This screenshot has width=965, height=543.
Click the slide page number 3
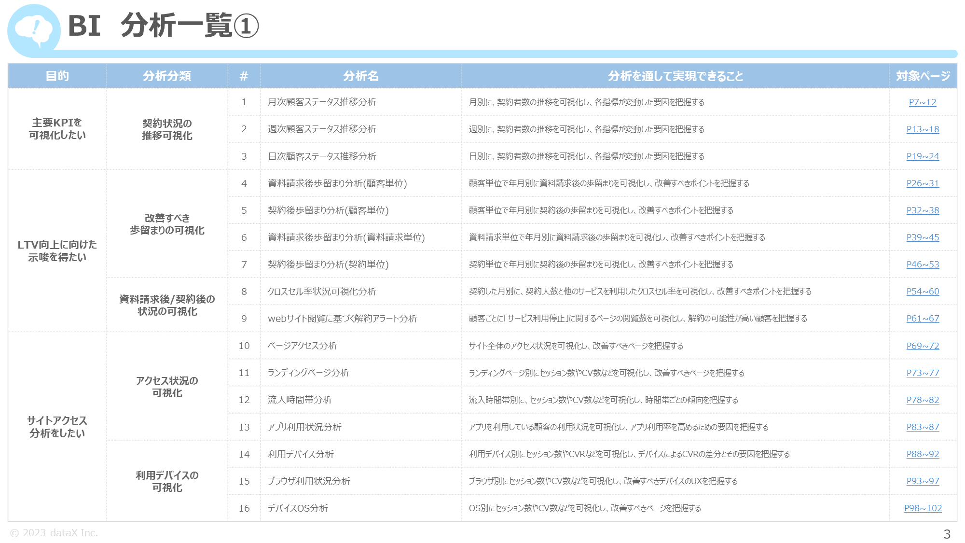(x=947, y=534)
